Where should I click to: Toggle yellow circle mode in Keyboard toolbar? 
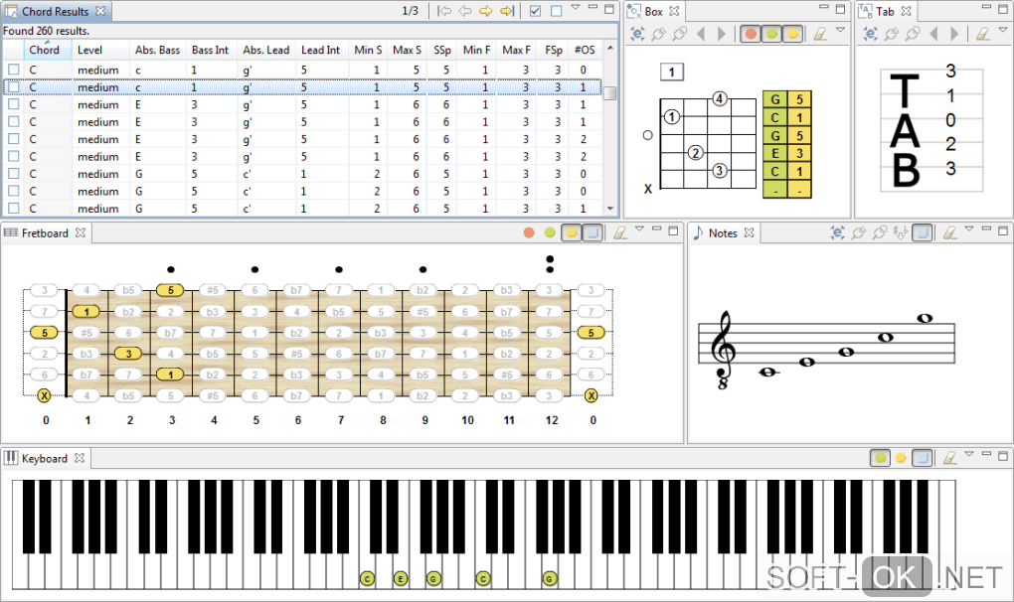pyautogui.click(x=901, y=458)
